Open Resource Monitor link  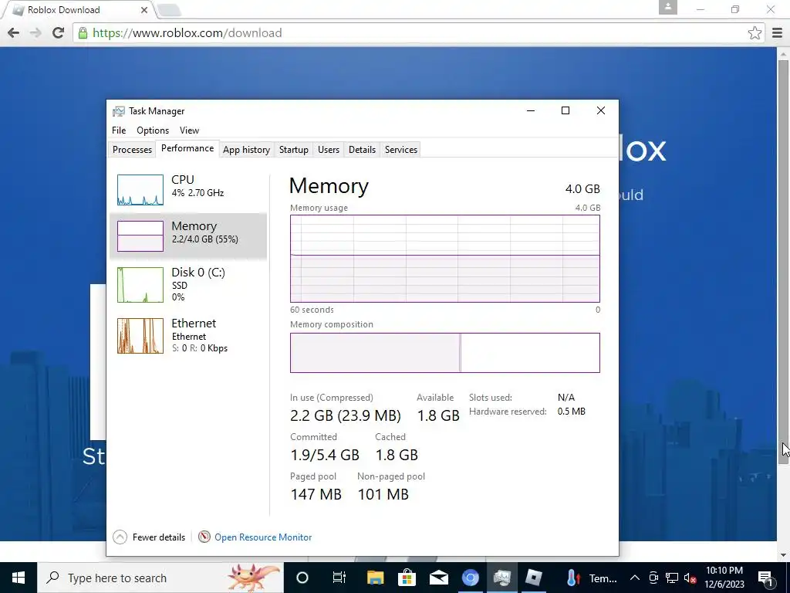click(x=263, y=537)
